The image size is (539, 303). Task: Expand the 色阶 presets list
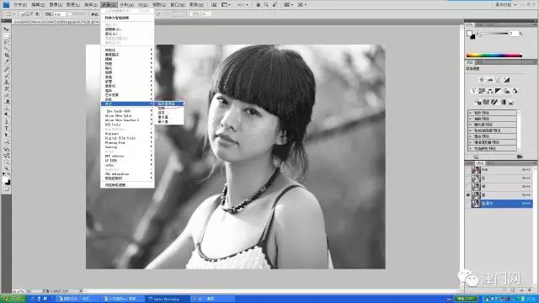470,113
